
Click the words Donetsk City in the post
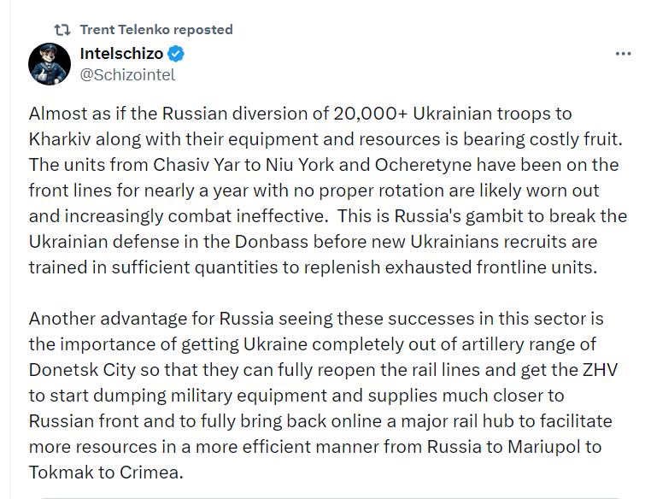coord(82,370)
